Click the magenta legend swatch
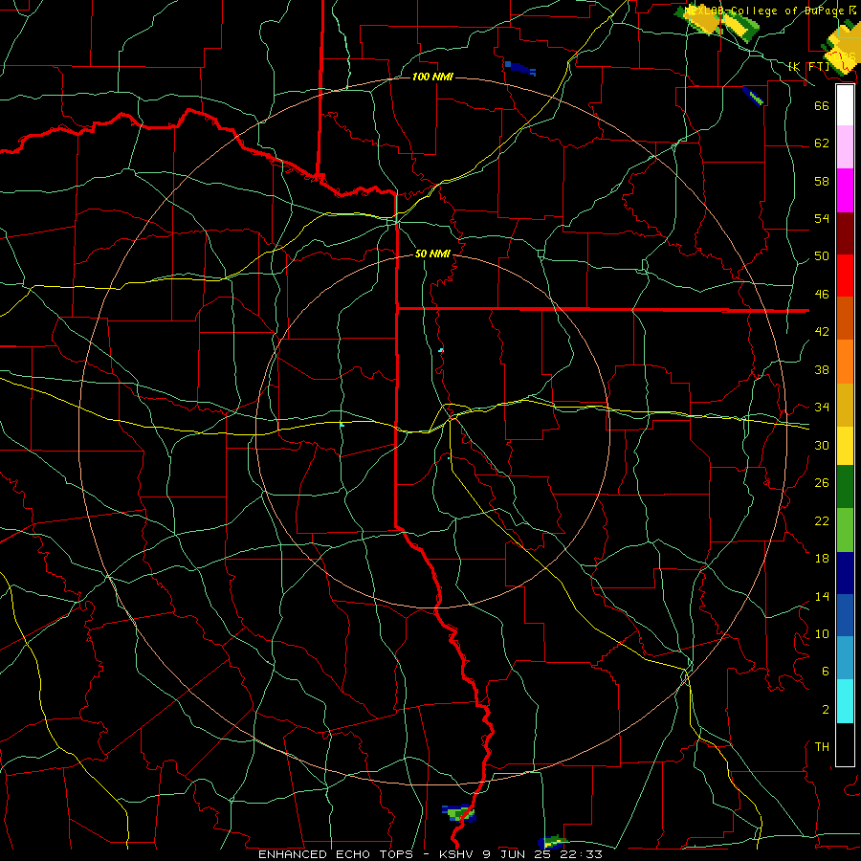Screen dimensions: 861x861 [x=845, y=190]
